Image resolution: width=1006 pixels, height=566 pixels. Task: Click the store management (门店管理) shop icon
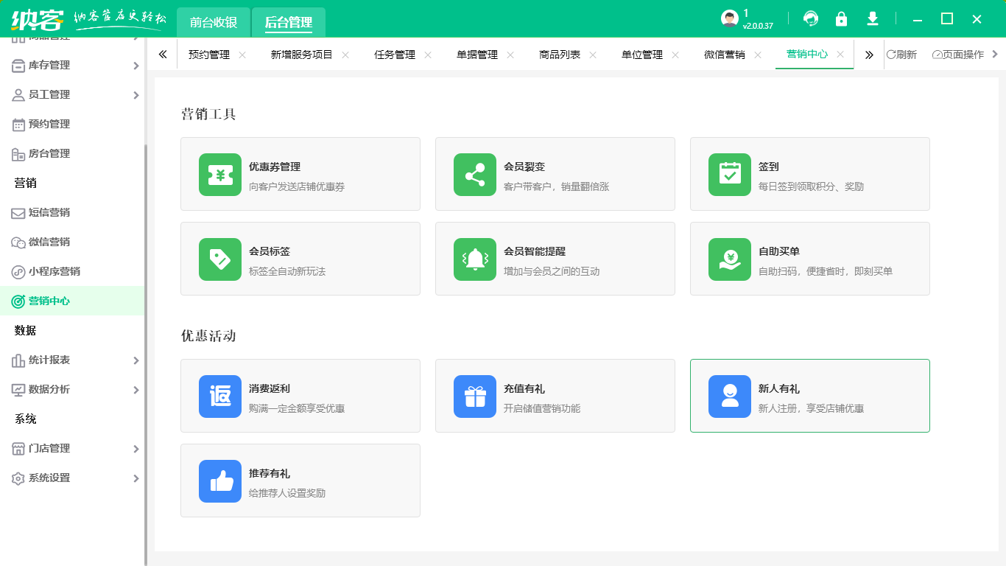point(18,449)
